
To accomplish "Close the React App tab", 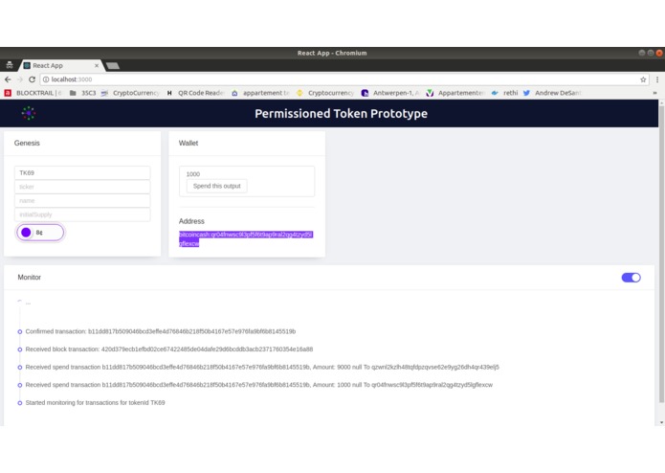I will [97, 65].
